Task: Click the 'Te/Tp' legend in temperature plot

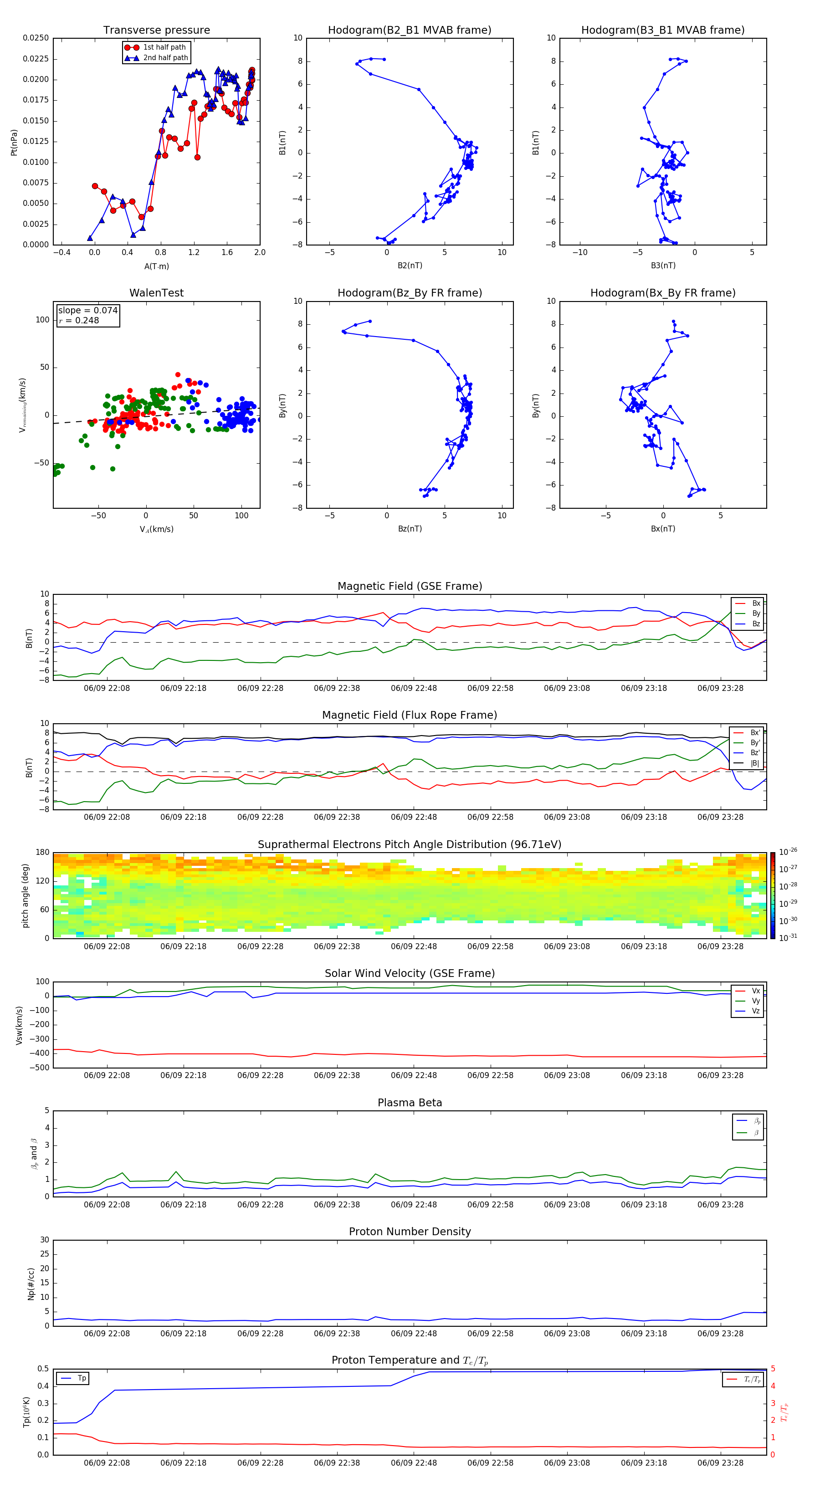Action: (x=743, y=1379)
